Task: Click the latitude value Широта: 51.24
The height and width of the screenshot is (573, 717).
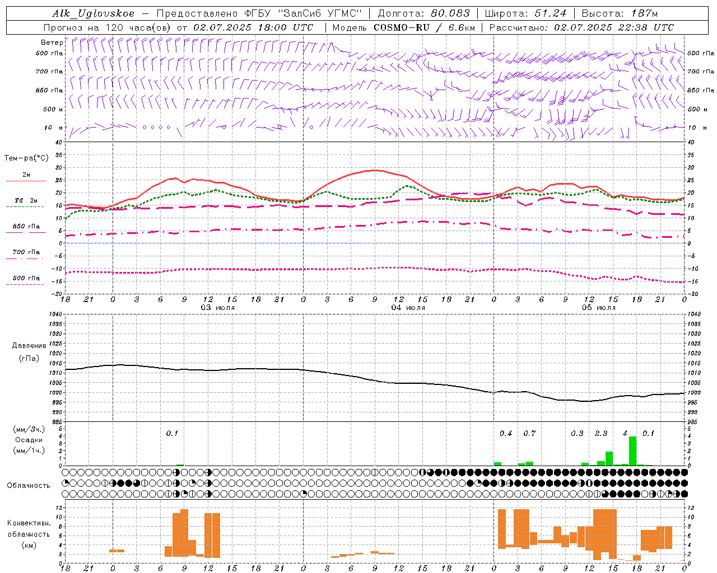Action: point(525,13)
